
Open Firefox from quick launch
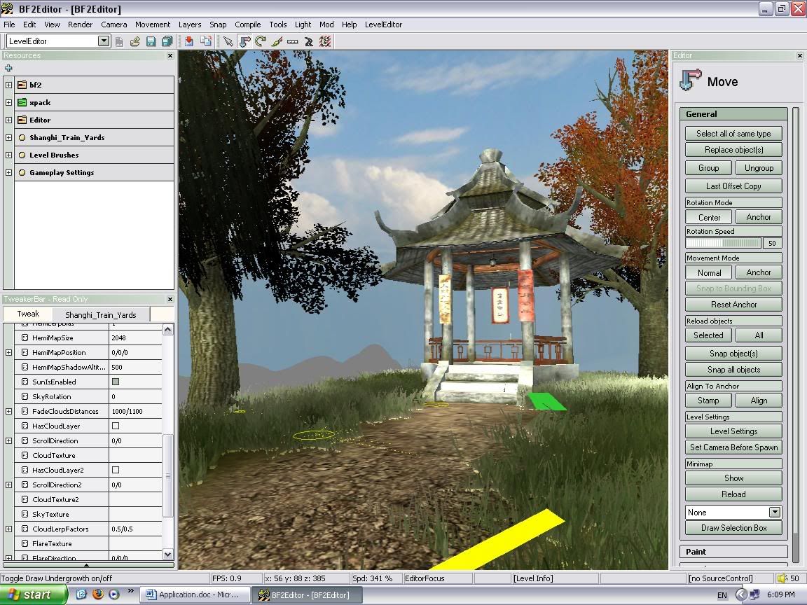pyautogui.click(x=98, y=594)
